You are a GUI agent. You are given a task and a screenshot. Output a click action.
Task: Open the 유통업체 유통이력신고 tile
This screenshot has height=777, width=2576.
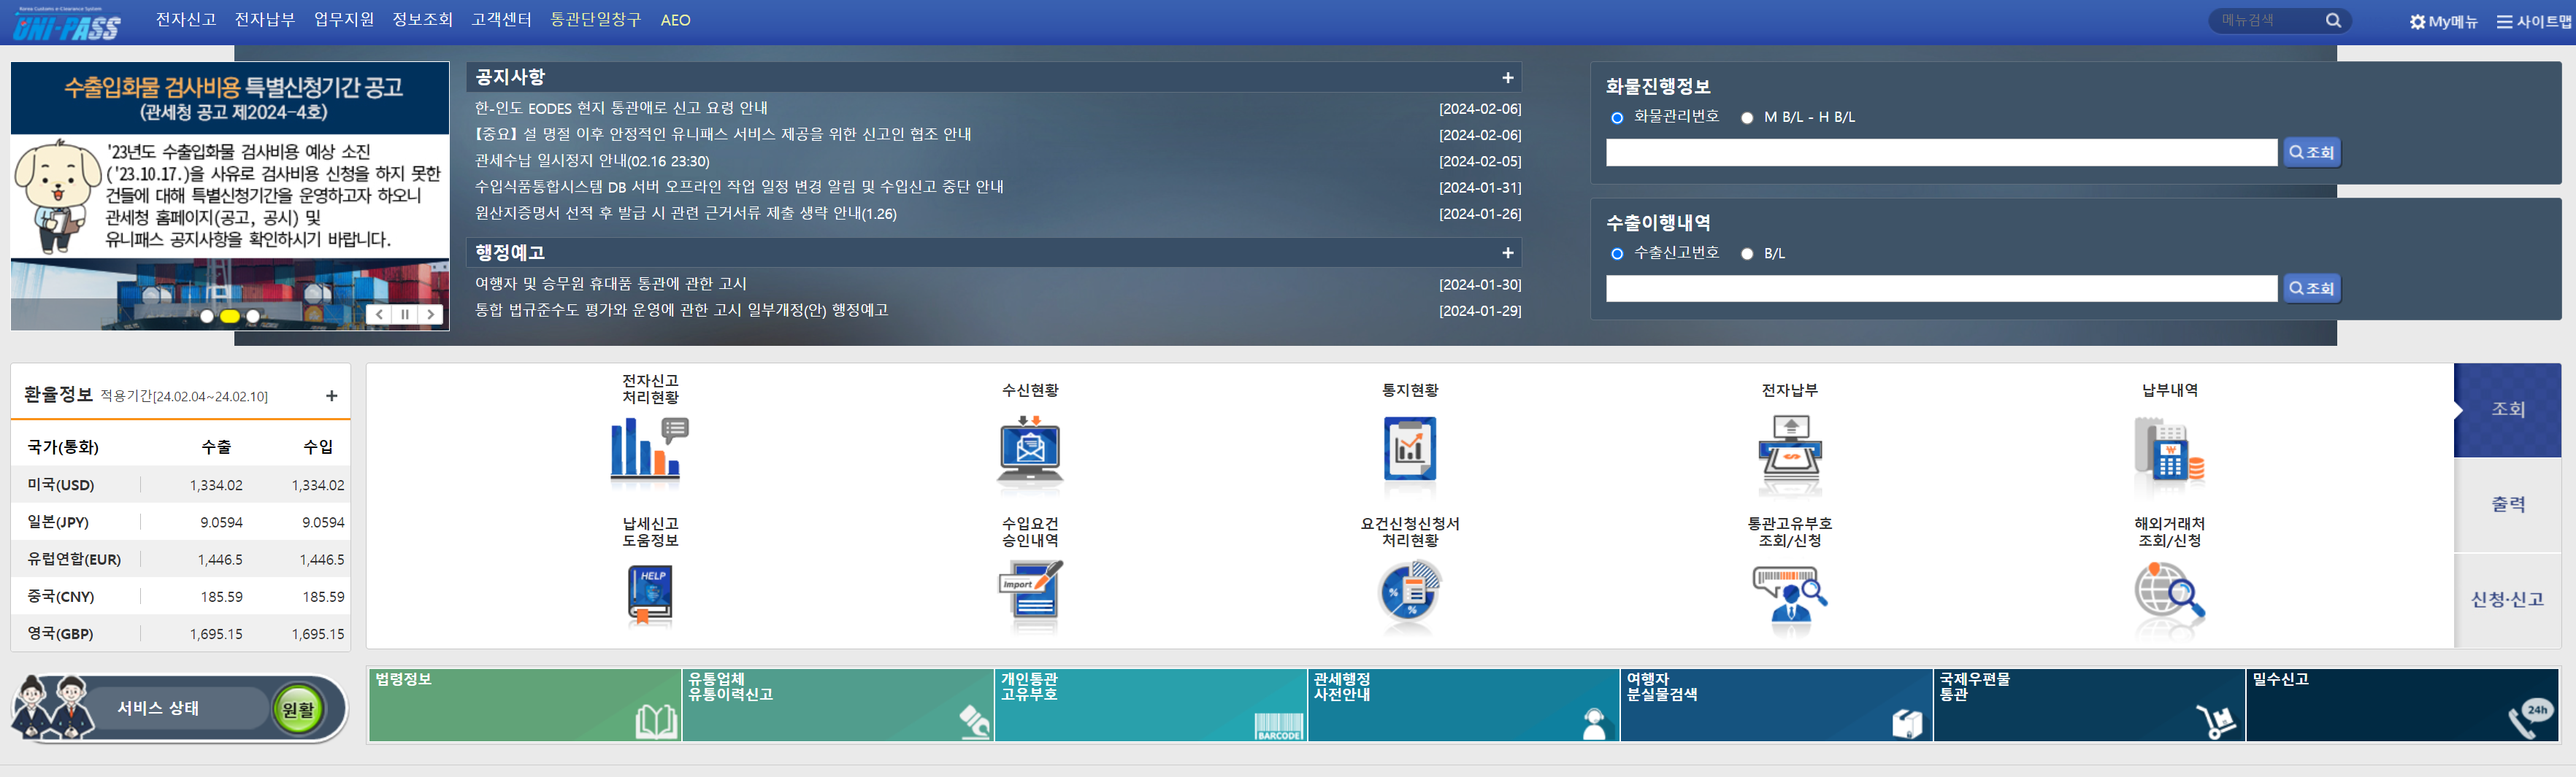838,705
